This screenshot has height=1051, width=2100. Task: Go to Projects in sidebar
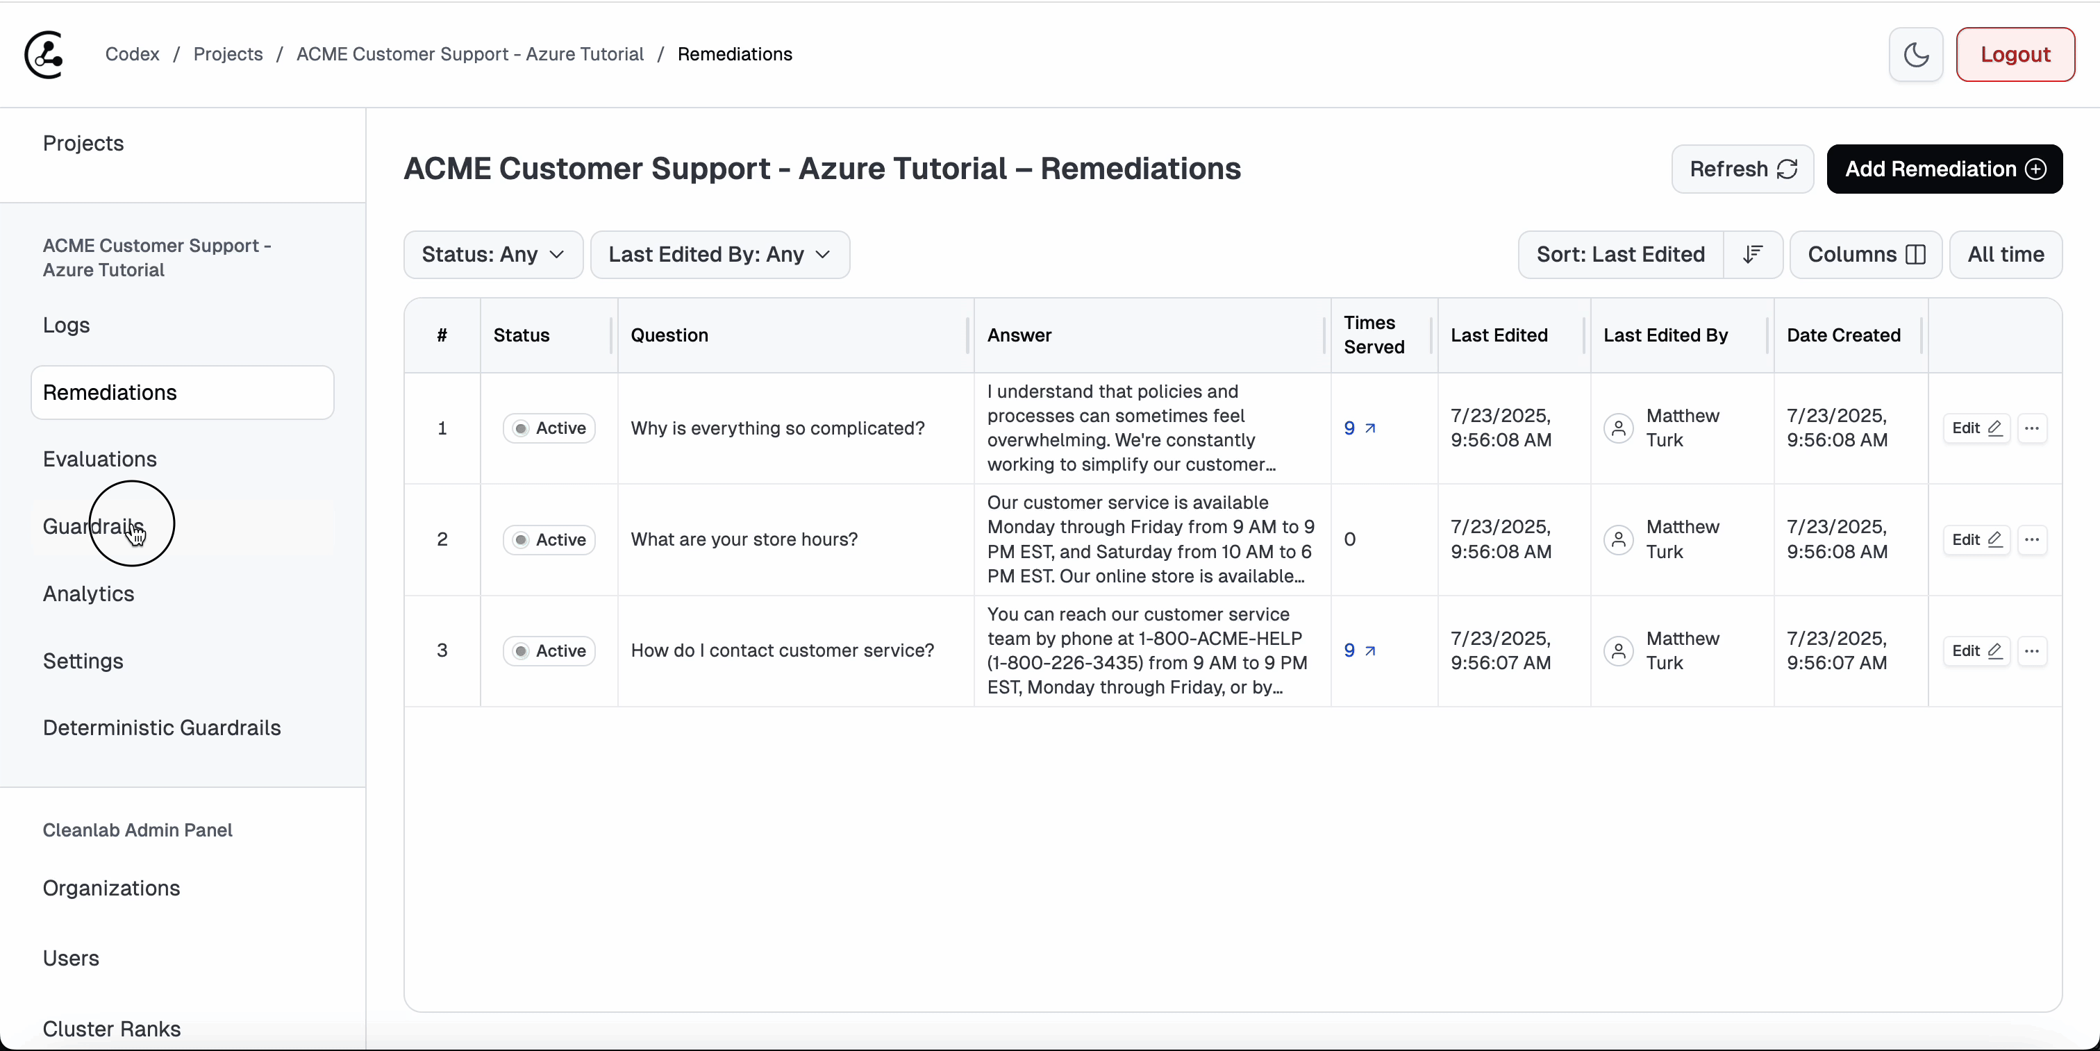pos(83,142)
